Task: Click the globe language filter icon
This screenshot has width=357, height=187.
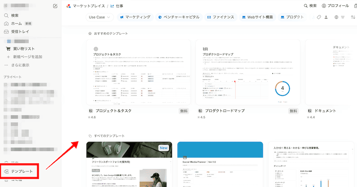Action: click(335, 17)
